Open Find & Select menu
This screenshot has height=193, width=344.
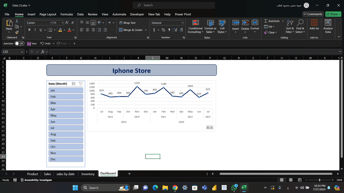[300, 26]
